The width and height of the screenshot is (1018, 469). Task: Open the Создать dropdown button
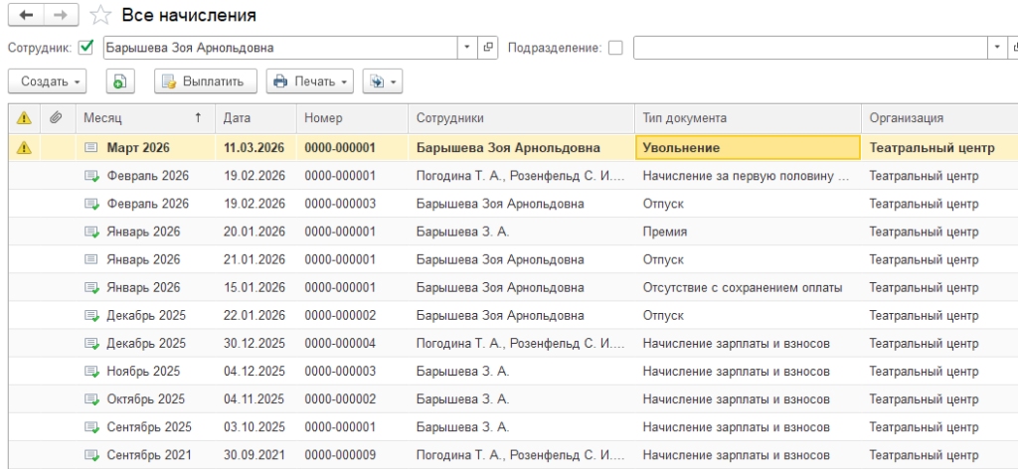pos(47,81)
